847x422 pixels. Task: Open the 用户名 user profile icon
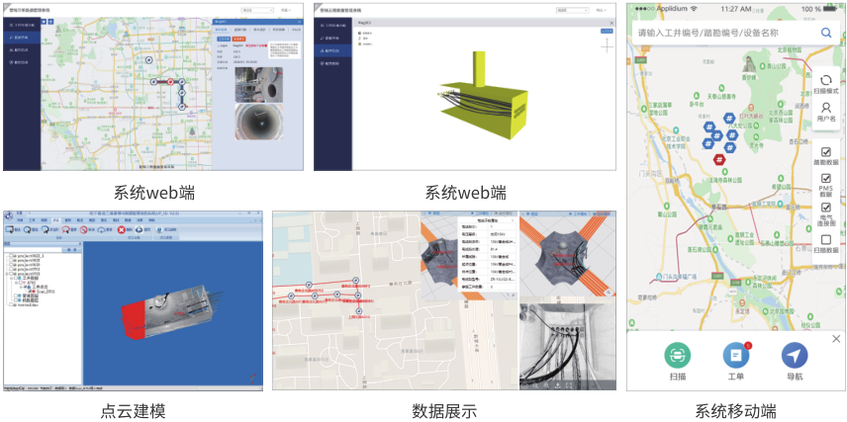pyautogui.click(x=826, y=108)
